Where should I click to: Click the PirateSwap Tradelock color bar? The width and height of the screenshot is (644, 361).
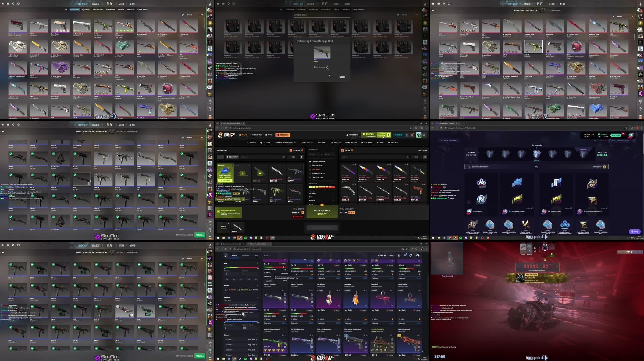coord(321,187)
